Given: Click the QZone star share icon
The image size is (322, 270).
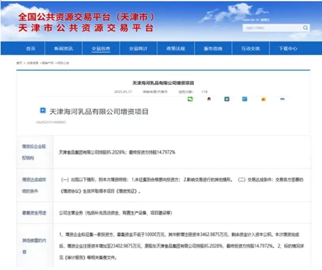Looking at the screenshot, I should pos(227,99).
